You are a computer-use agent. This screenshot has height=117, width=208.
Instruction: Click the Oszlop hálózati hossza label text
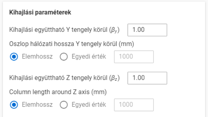point(72,44)
